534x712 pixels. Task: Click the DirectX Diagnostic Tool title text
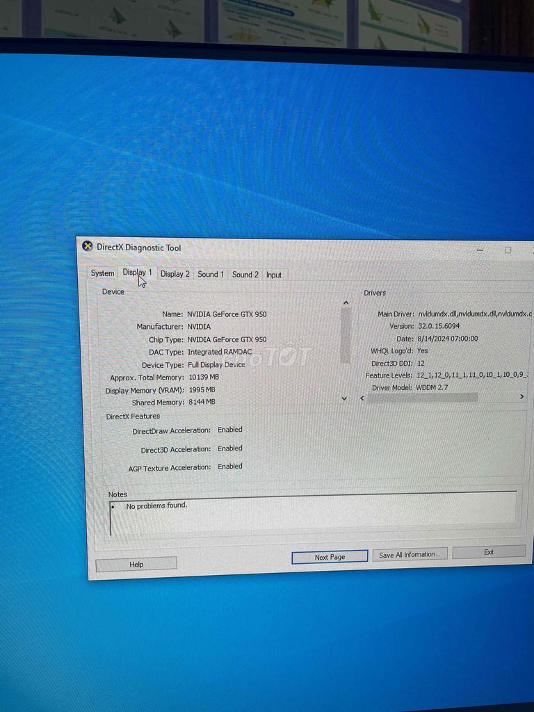(x=138, y=248)
